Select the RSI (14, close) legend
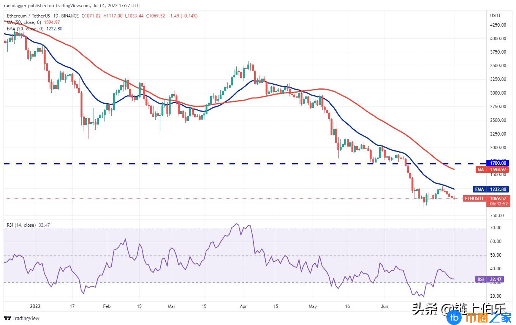This screenshot has width=516, height=325. (21, 225)
